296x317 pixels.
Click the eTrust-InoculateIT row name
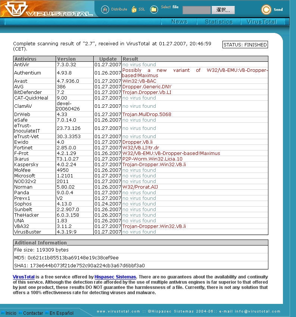(x=27, y=128)
